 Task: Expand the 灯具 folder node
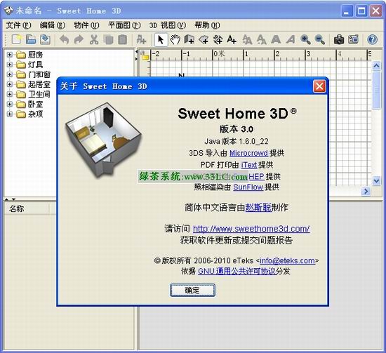tap(10, 65)
